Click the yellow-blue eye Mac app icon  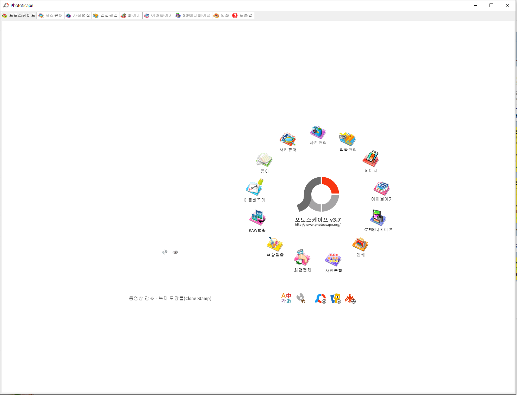(336, 299)
